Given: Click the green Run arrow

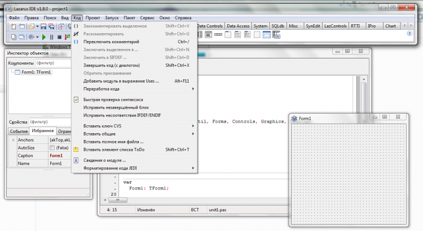Looking at the screenshot, I should [43, 37].
